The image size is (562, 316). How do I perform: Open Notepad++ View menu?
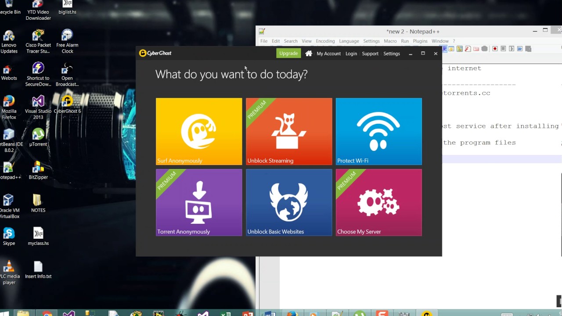click(306, 41)
